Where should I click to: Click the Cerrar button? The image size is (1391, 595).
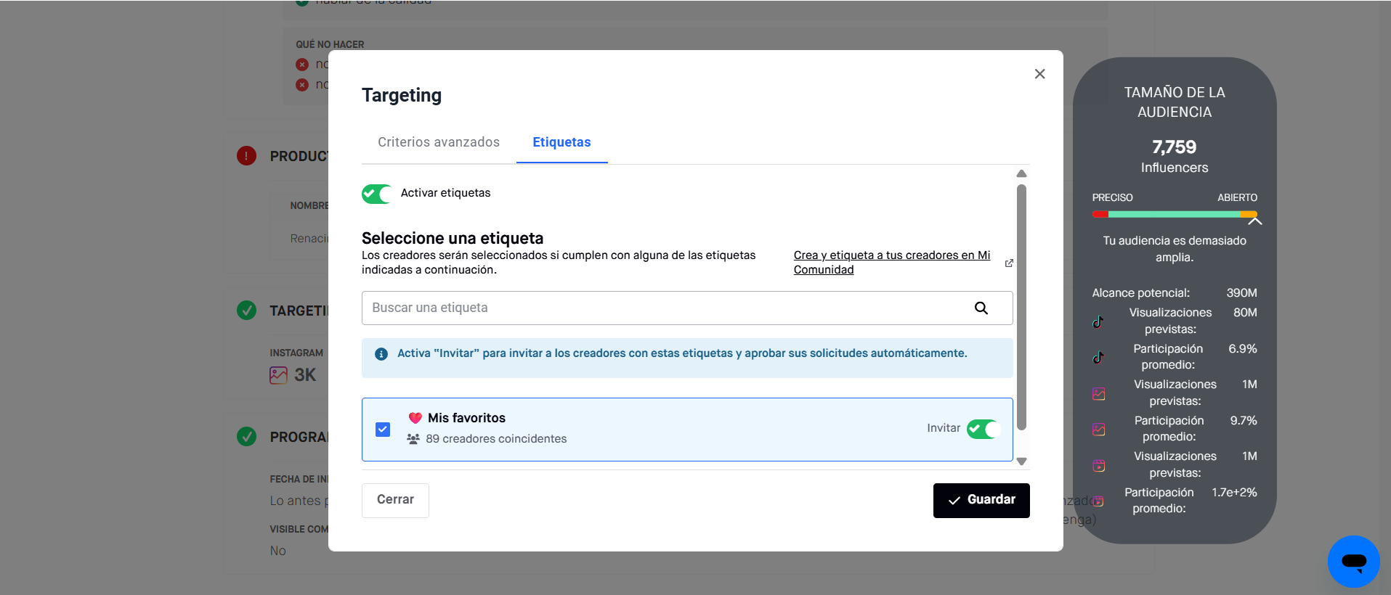tap(395, 500)
